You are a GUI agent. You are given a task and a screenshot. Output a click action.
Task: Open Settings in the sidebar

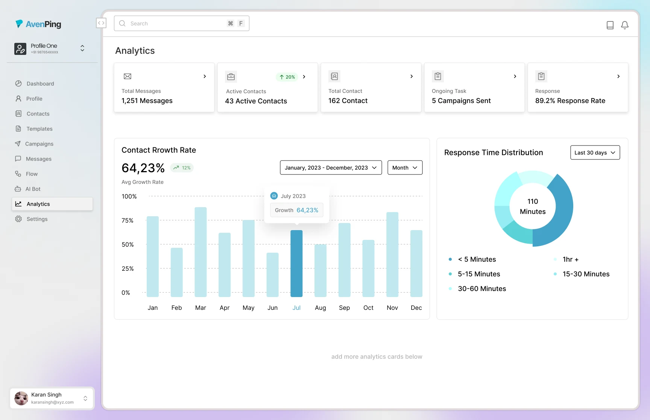pos(52,219)
